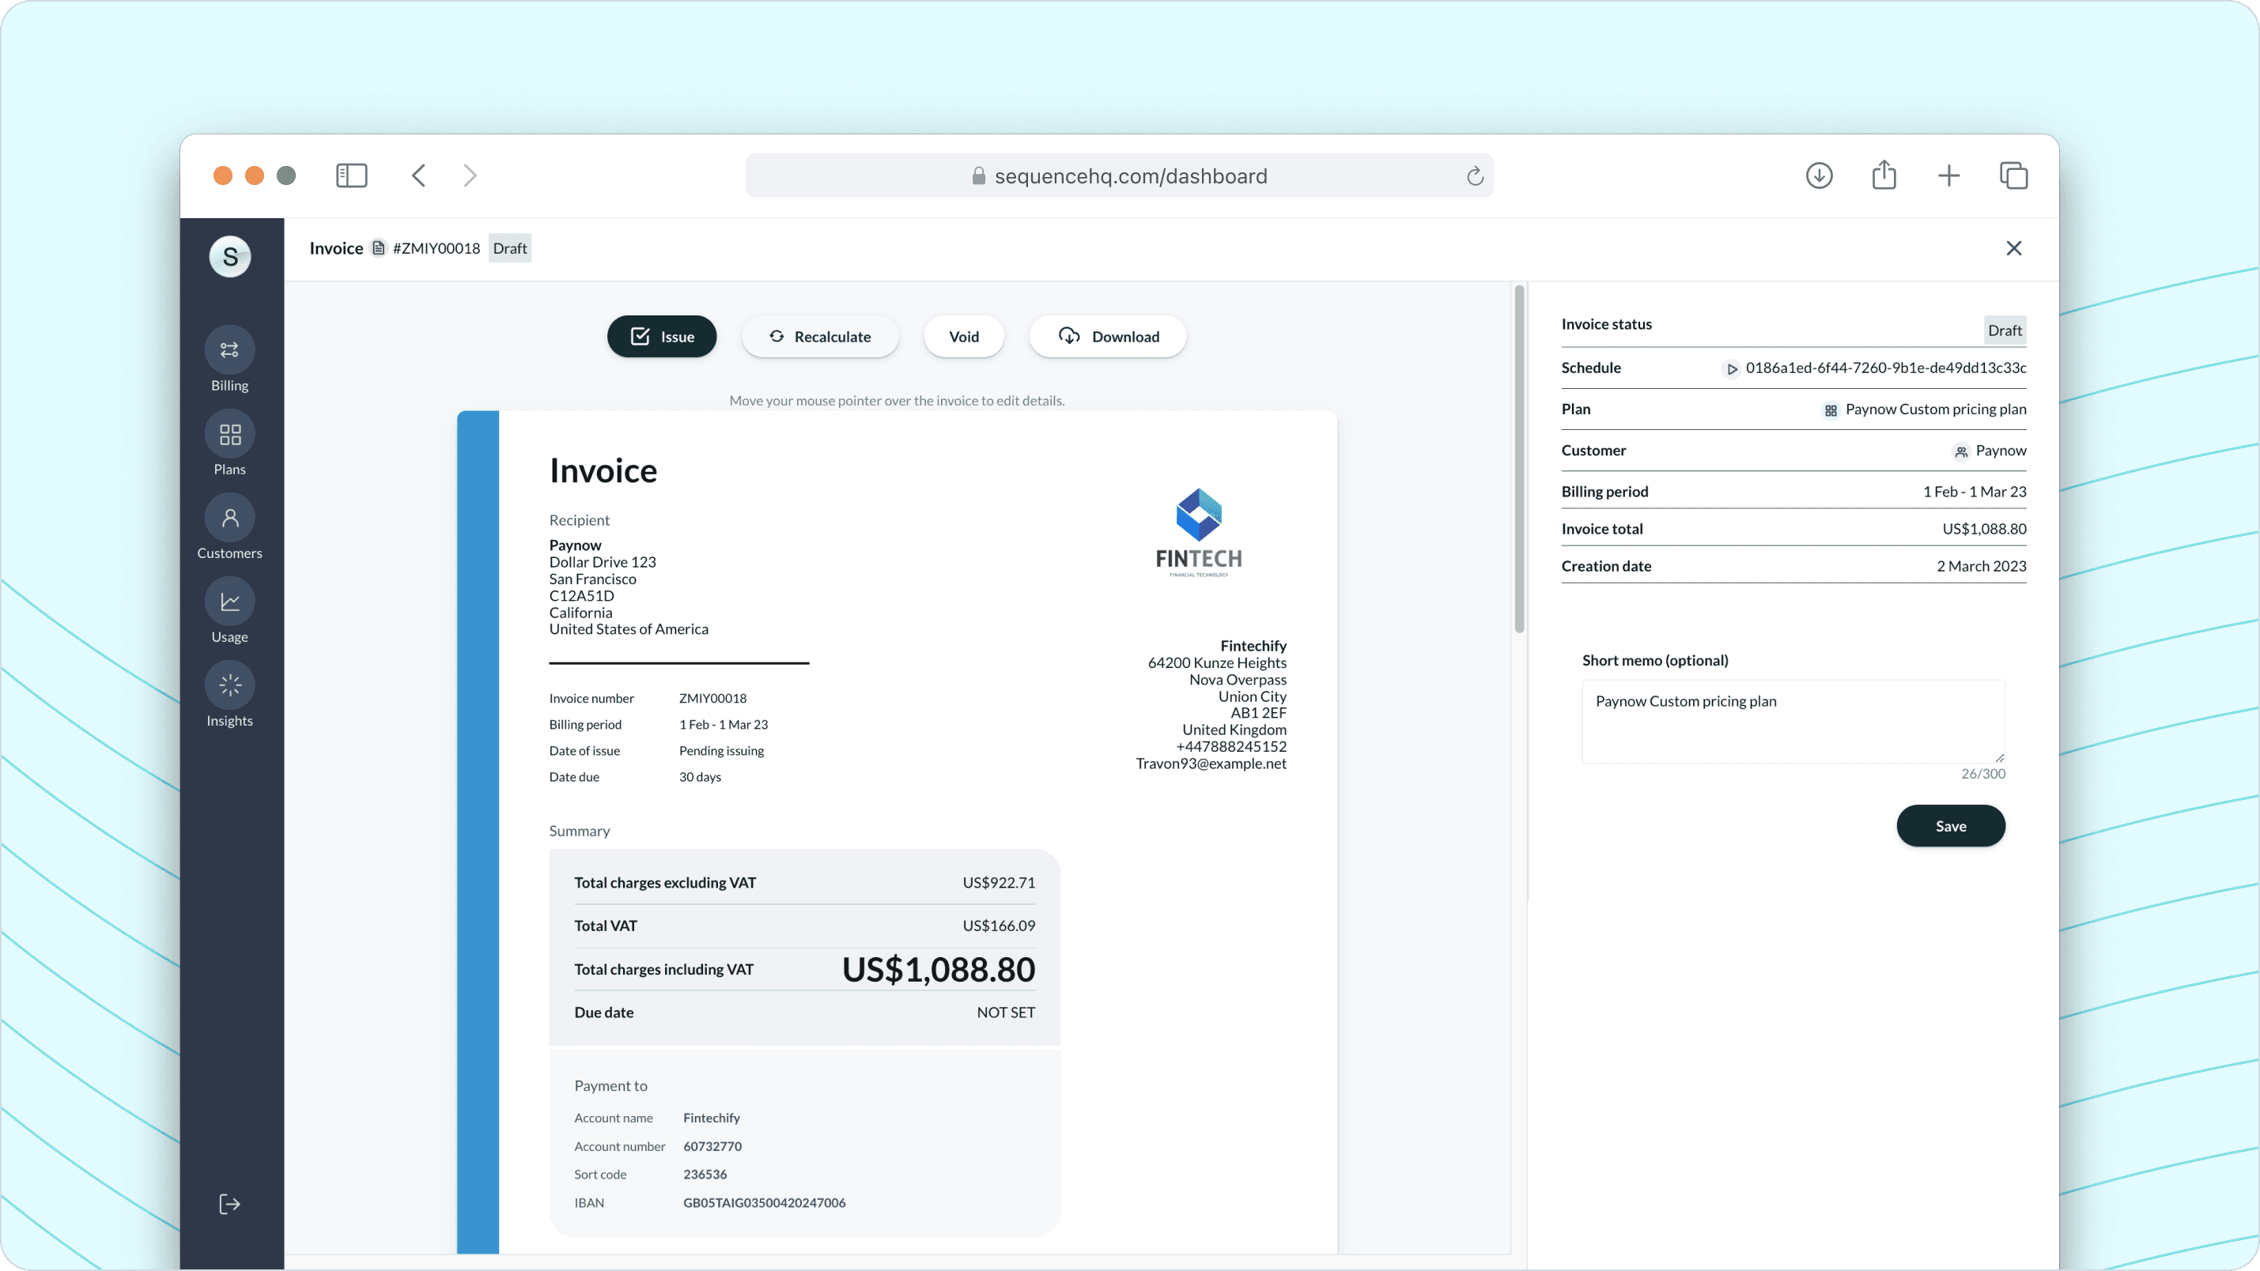Go to Customers in sidebar
The width and height of the screenshot is (2260, 1271).
pos(230,518)
